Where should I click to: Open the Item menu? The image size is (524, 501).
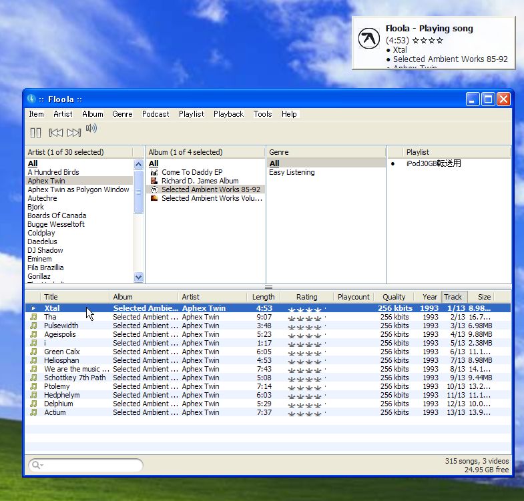click(37, 114)
